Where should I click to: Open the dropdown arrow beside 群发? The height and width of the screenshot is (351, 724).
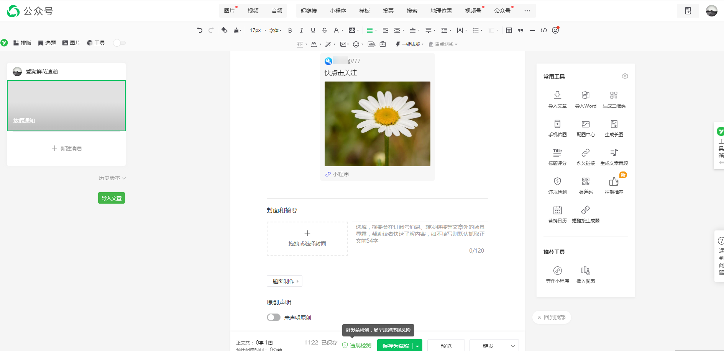pos(513,346)
